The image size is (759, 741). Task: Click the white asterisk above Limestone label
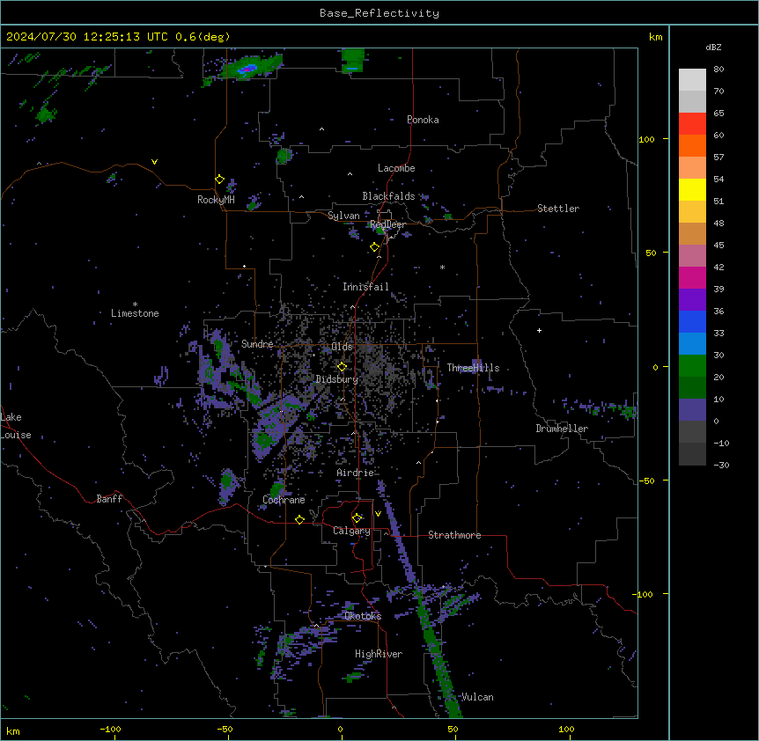point(135,304)
